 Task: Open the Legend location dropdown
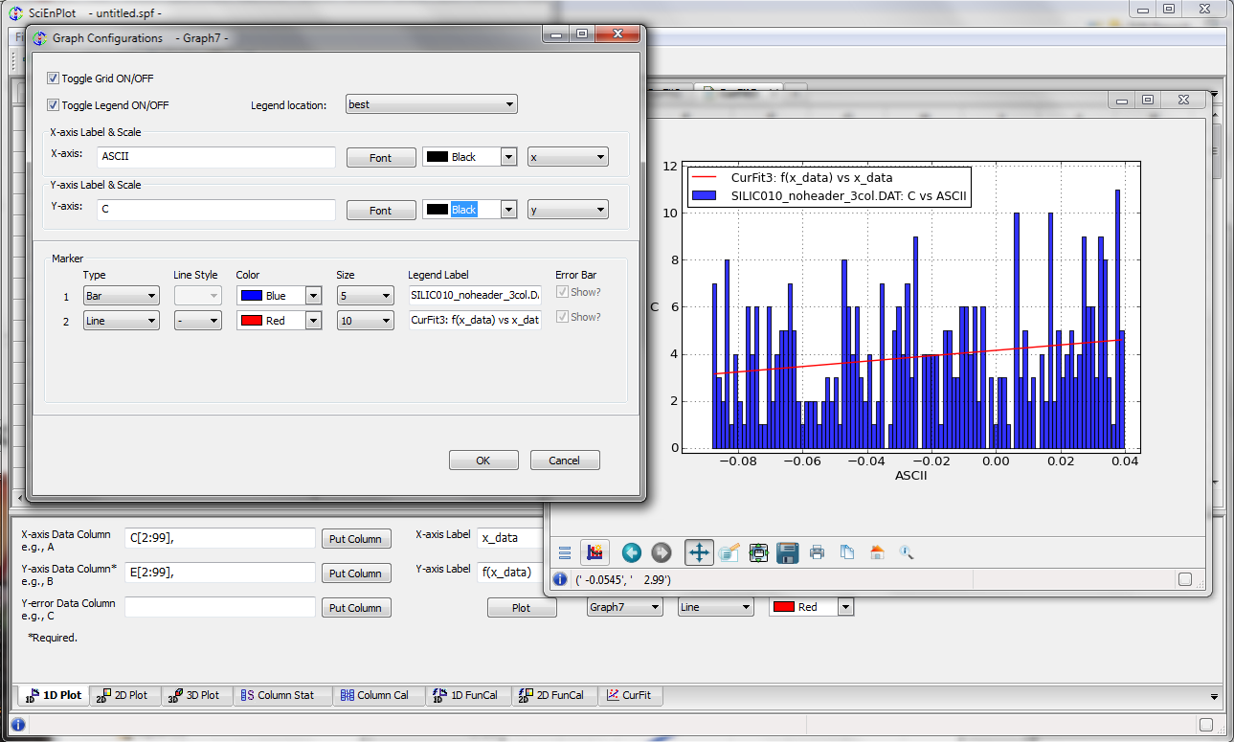pyautogui.click(x=431, y=104)
